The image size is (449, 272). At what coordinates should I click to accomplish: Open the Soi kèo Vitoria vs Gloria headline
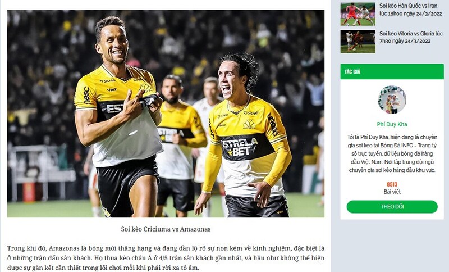(x=411, y=37)
